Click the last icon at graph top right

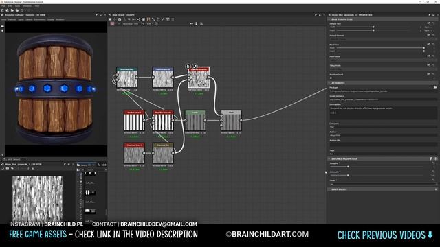(x=201, y=24)
